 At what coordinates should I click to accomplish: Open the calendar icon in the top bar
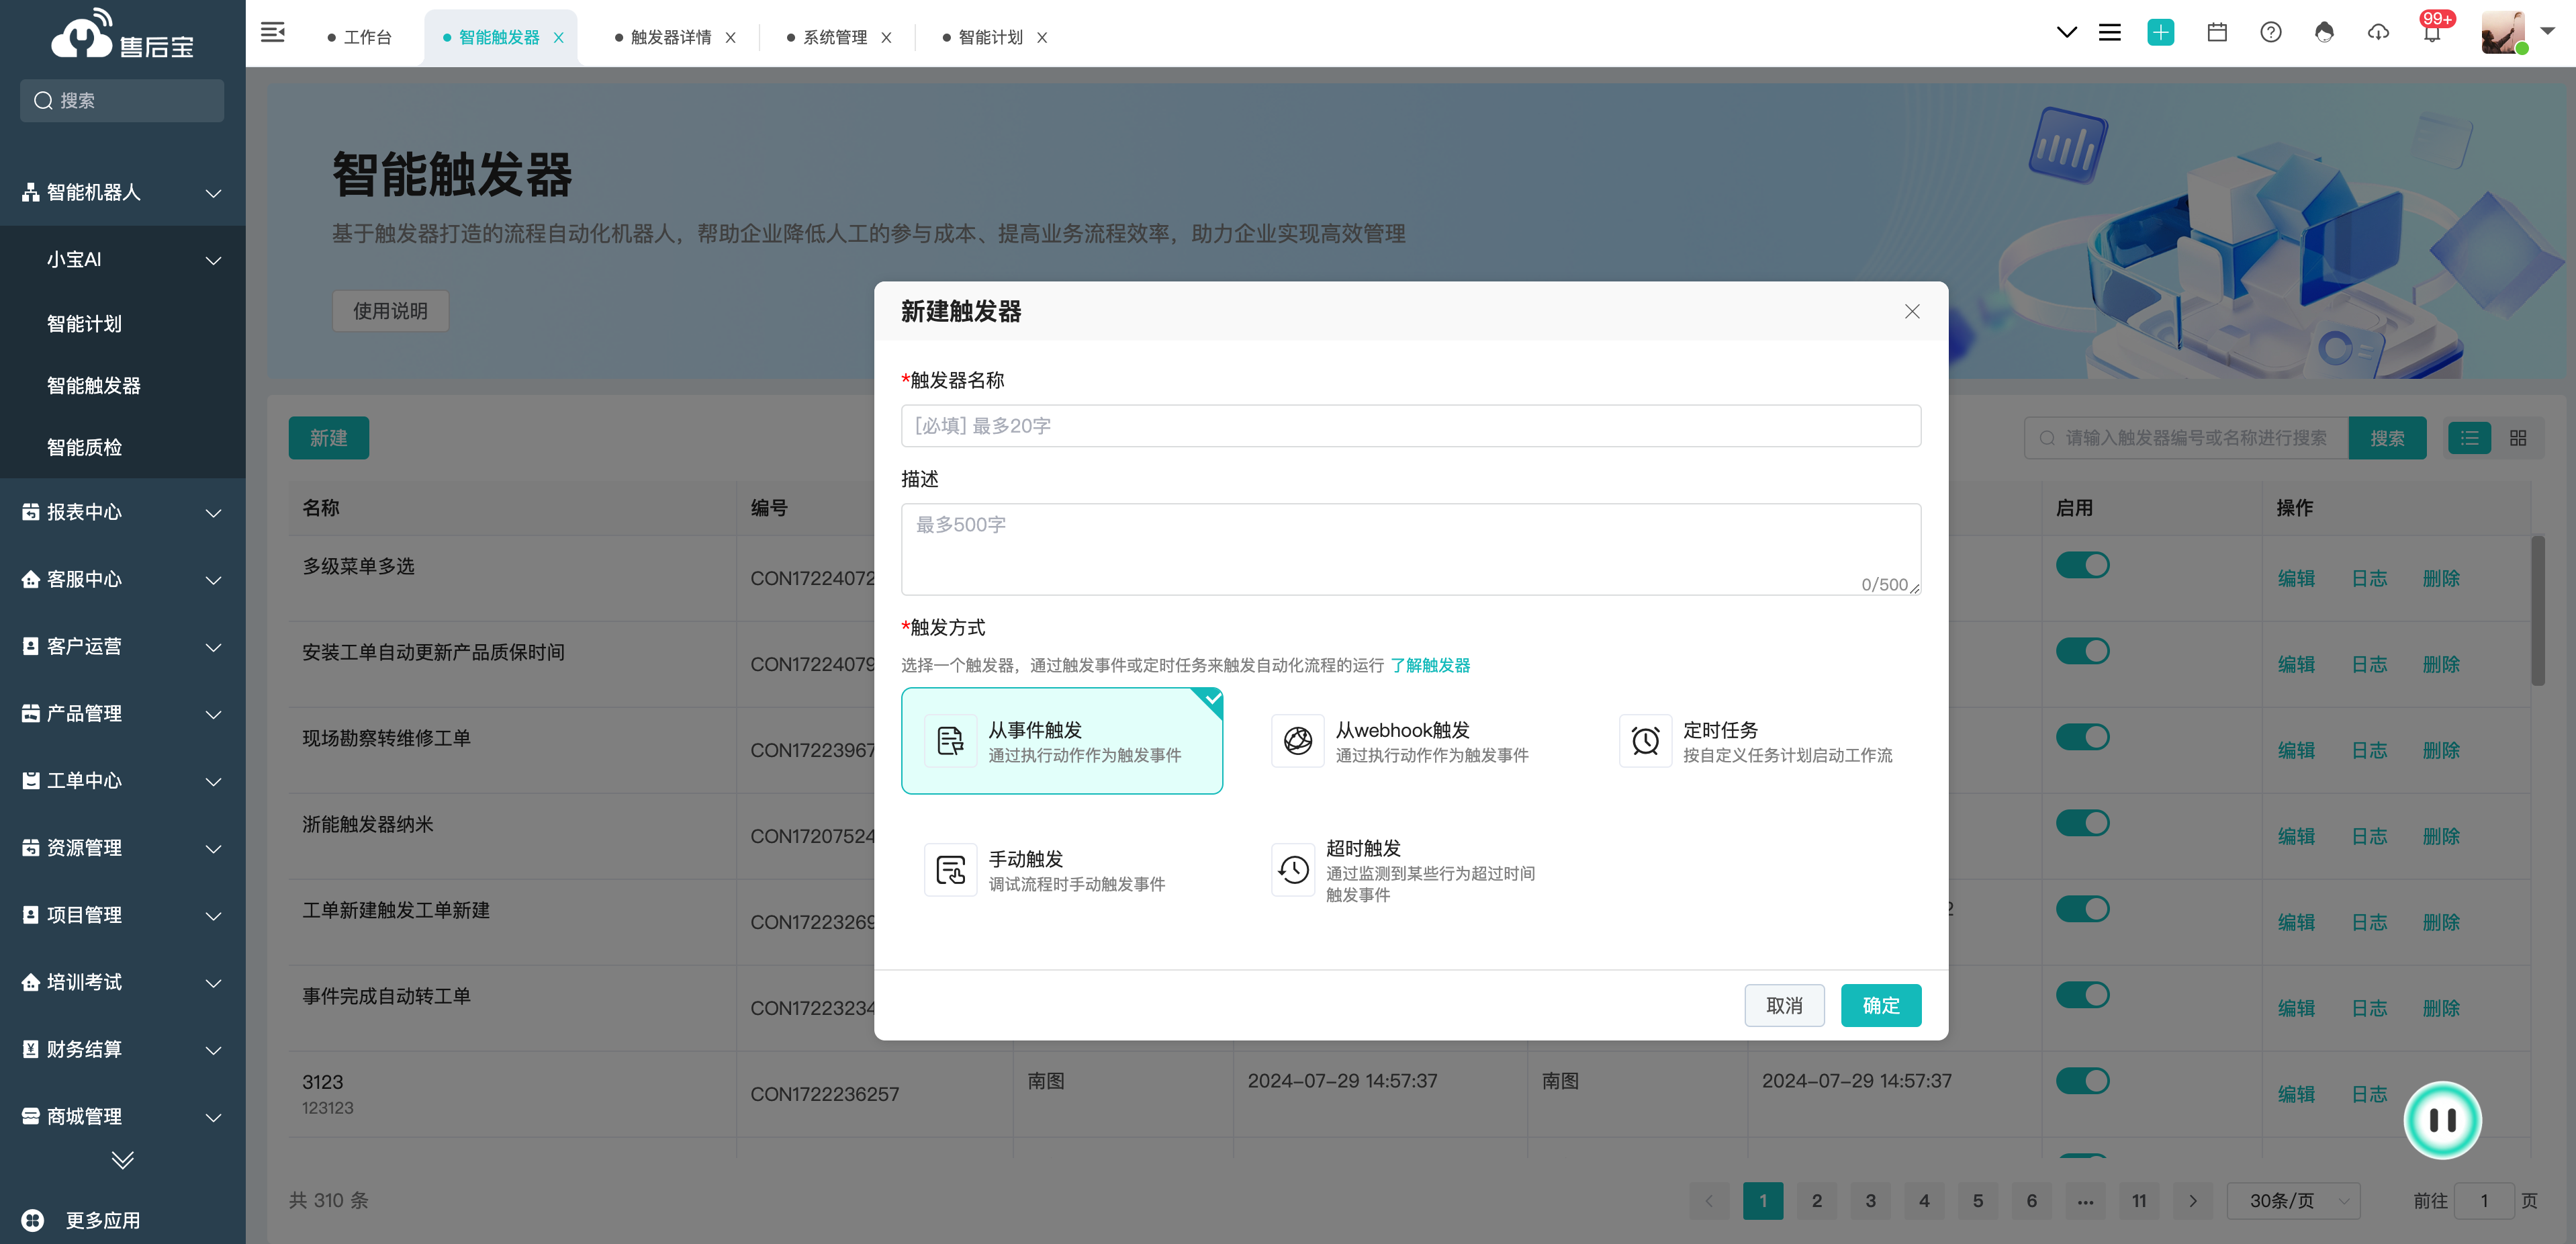pyautogui.click(x=2217, y=33)
